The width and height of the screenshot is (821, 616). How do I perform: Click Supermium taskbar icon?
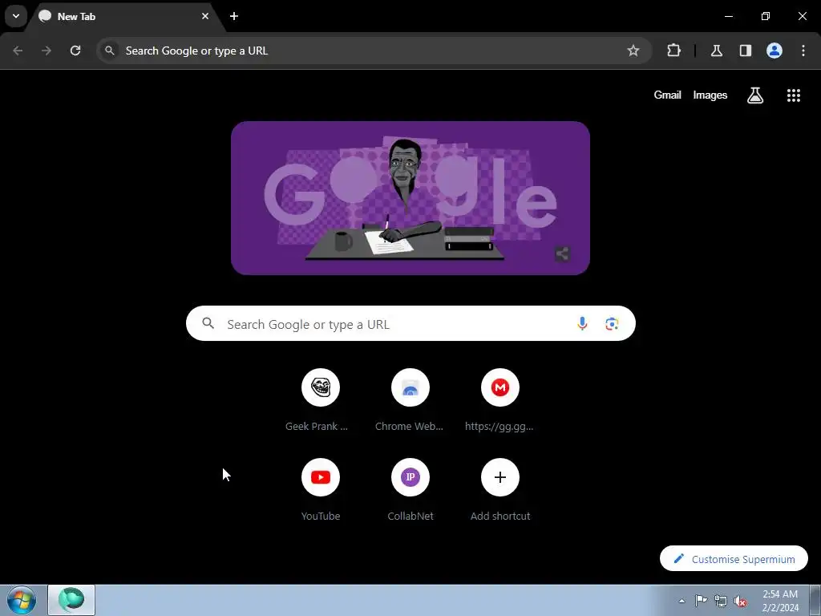[x=71, y=600]
